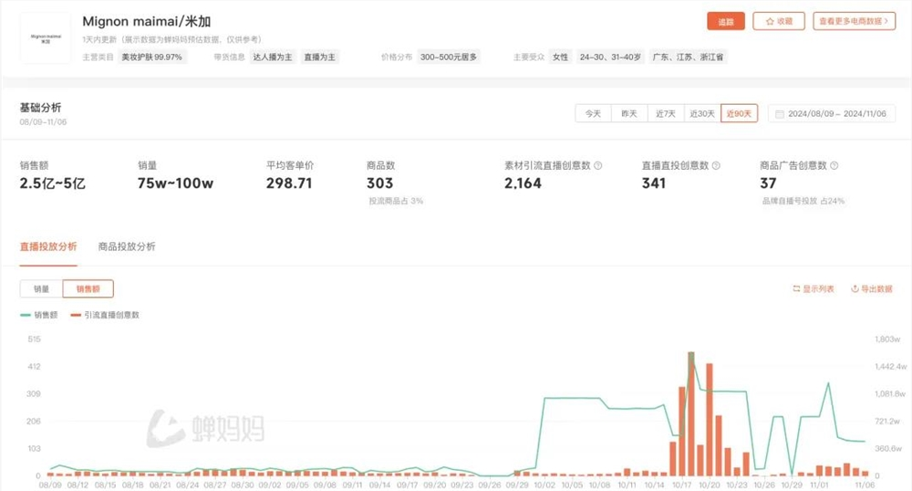Click the 收藏 favorite button
Image resolution: width=912 pixels, height=491 pixels.
(x=779, y=22)
